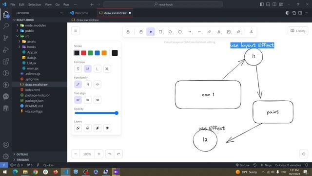Zoom in the canvas
The width and height of the screenshot is (312, 176).
click(99, 154)
